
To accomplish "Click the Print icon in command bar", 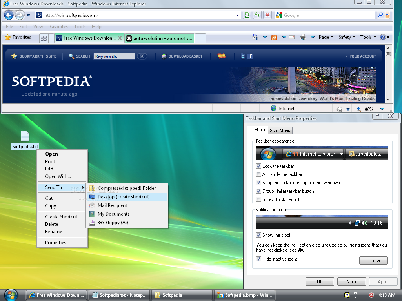I will pyautogui.click(x=303, y=37).
